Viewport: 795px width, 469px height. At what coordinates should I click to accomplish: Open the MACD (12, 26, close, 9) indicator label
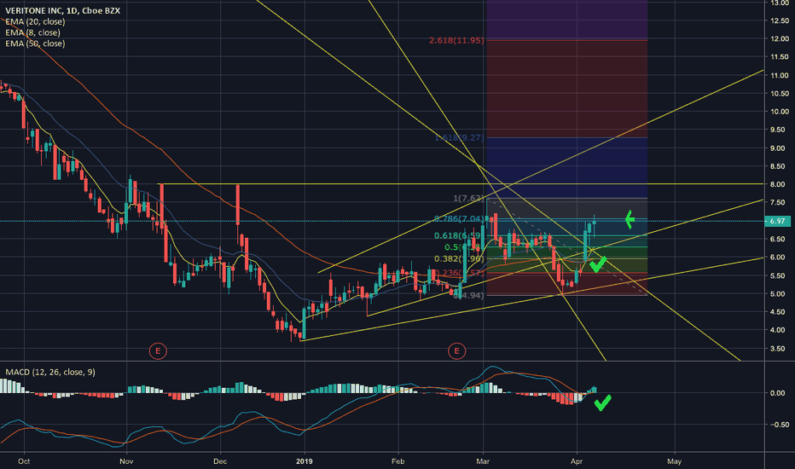click(50, 372)
